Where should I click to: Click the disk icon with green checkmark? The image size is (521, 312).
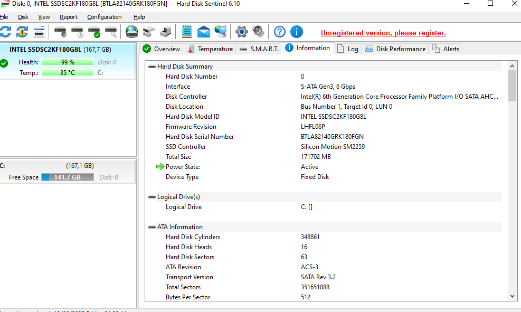(94, 32)
